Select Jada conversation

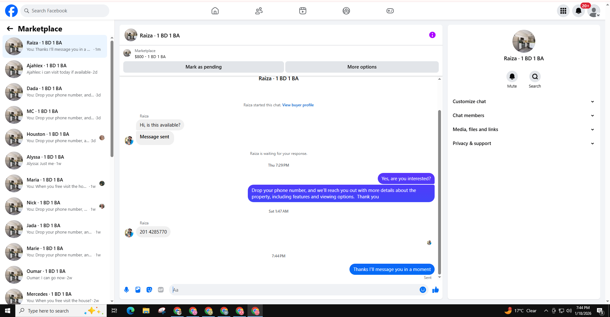point(55,229)
